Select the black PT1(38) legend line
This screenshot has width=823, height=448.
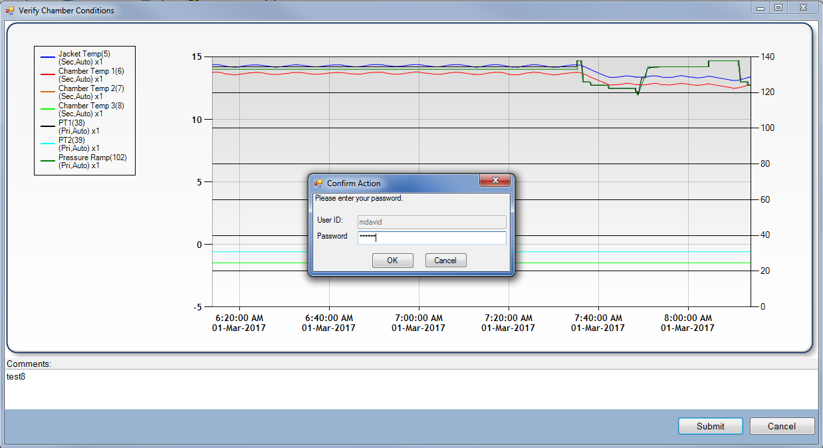coord(48,126)
